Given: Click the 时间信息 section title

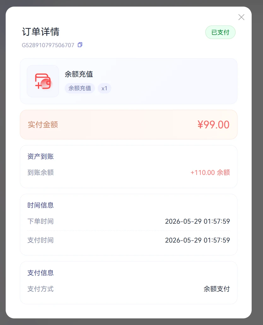Looking at the screenshot, I should pyautogui.click(x=40, y=205).
